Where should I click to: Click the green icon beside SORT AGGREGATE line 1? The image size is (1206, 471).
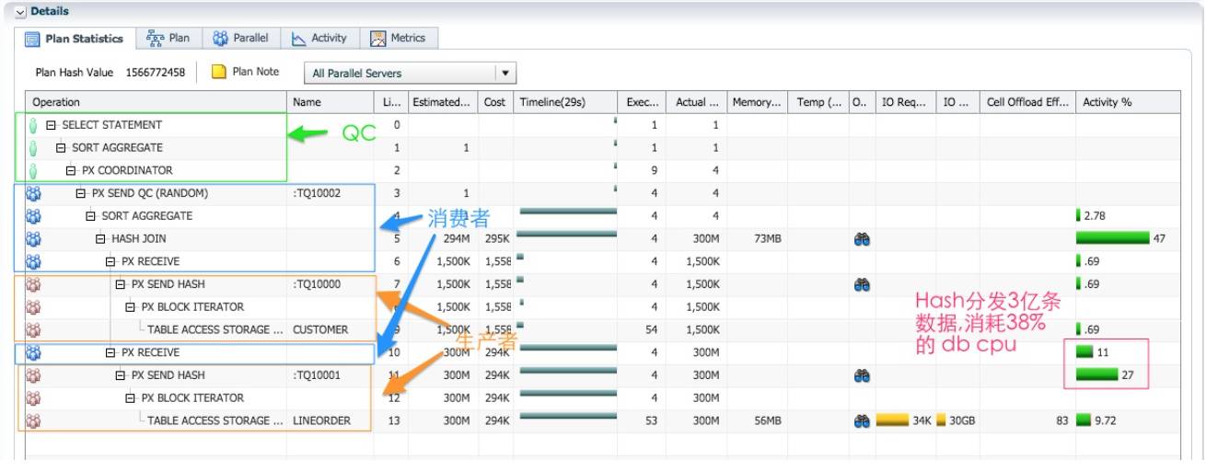point(34,148)
